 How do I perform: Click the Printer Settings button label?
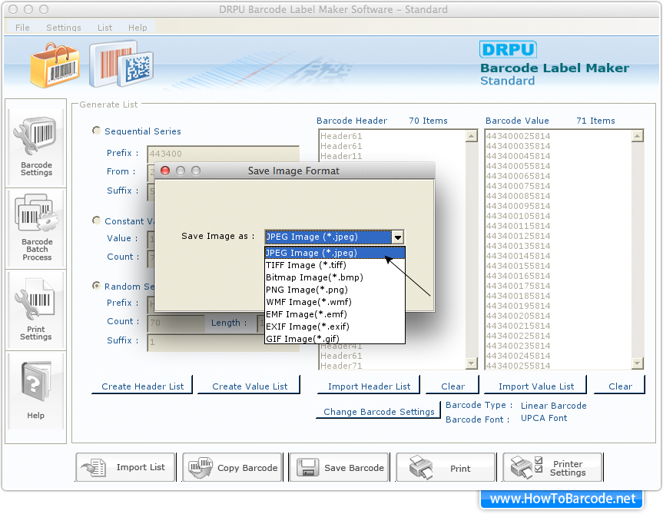point(568,468)
